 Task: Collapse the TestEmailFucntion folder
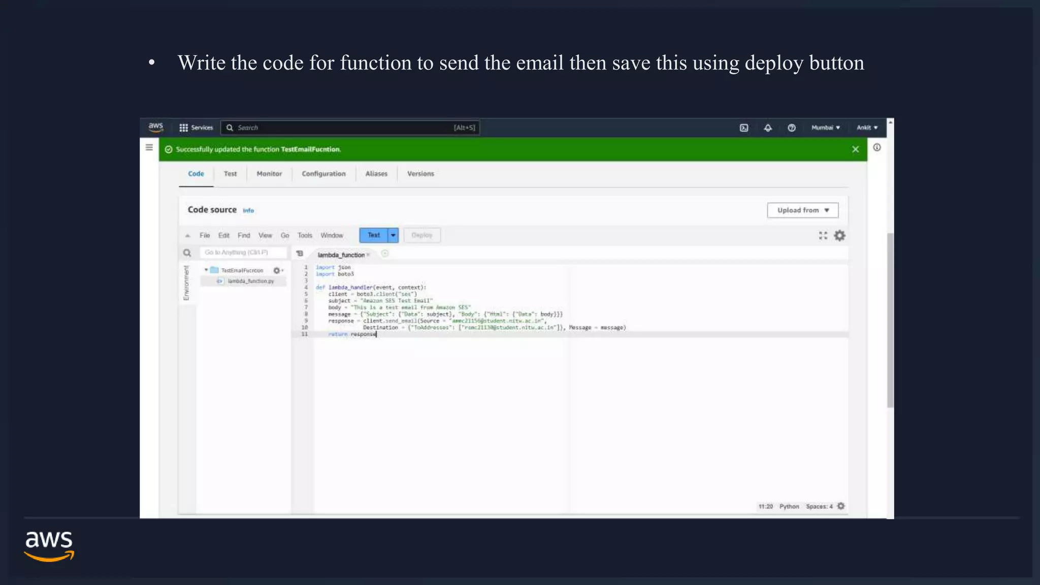pyautogui.click(x=206, y=270)
